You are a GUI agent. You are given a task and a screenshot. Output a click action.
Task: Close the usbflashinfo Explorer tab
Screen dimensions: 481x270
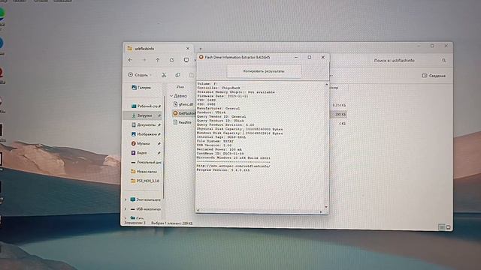[x=188, y=48]
